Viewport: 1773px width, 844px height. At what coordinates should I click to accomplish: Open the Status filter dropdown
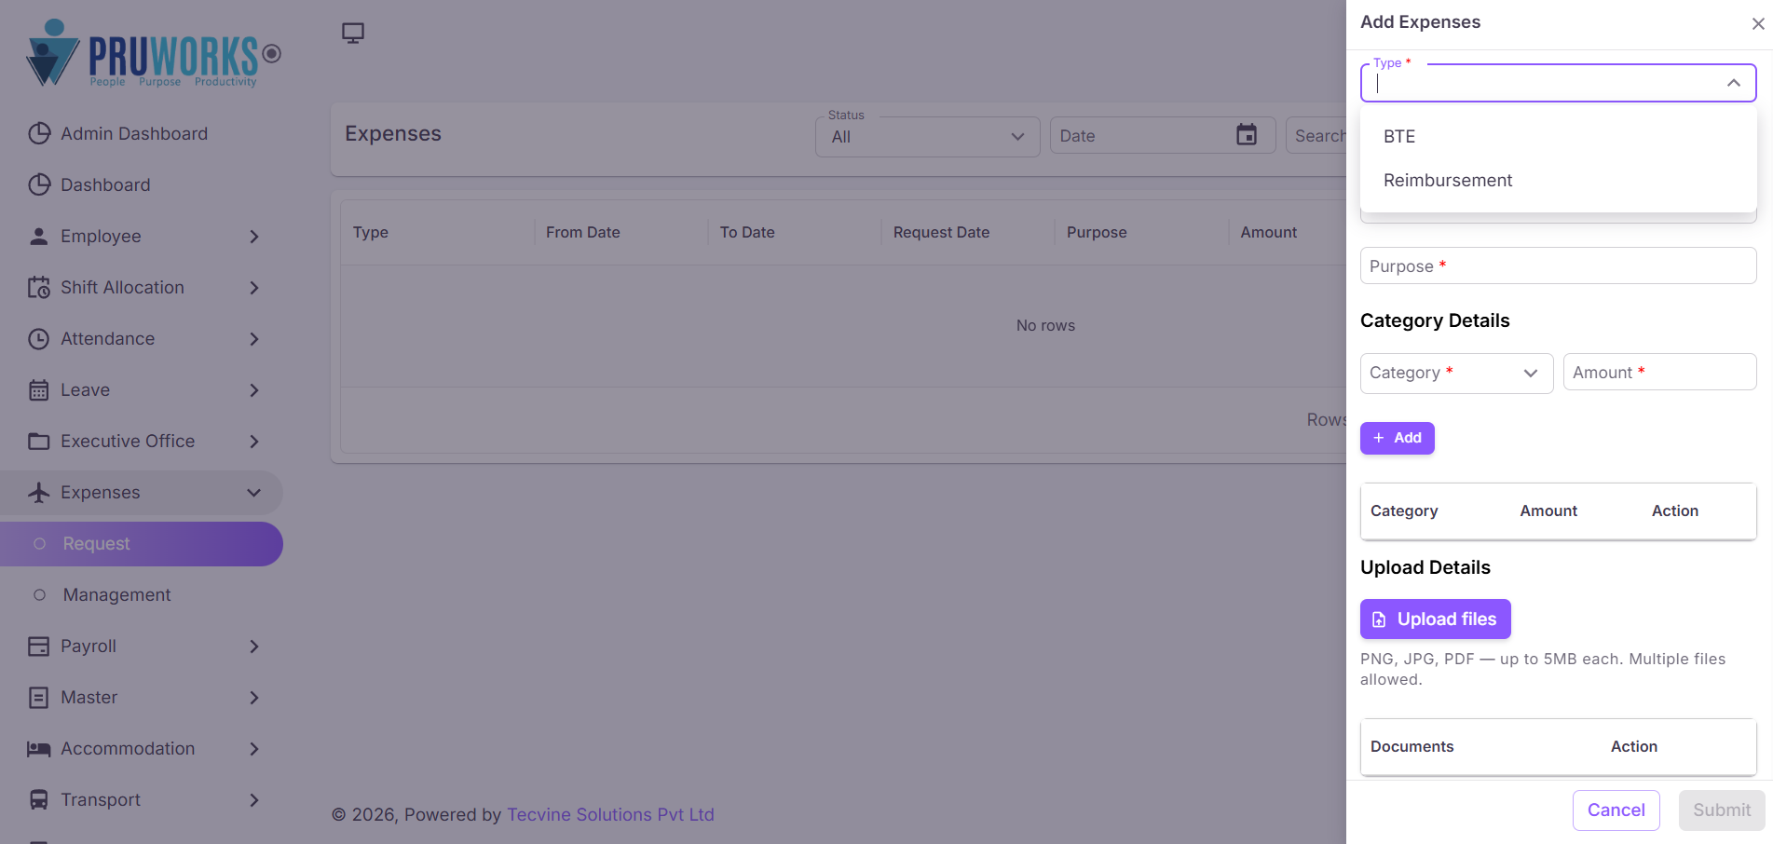[928, 137]
